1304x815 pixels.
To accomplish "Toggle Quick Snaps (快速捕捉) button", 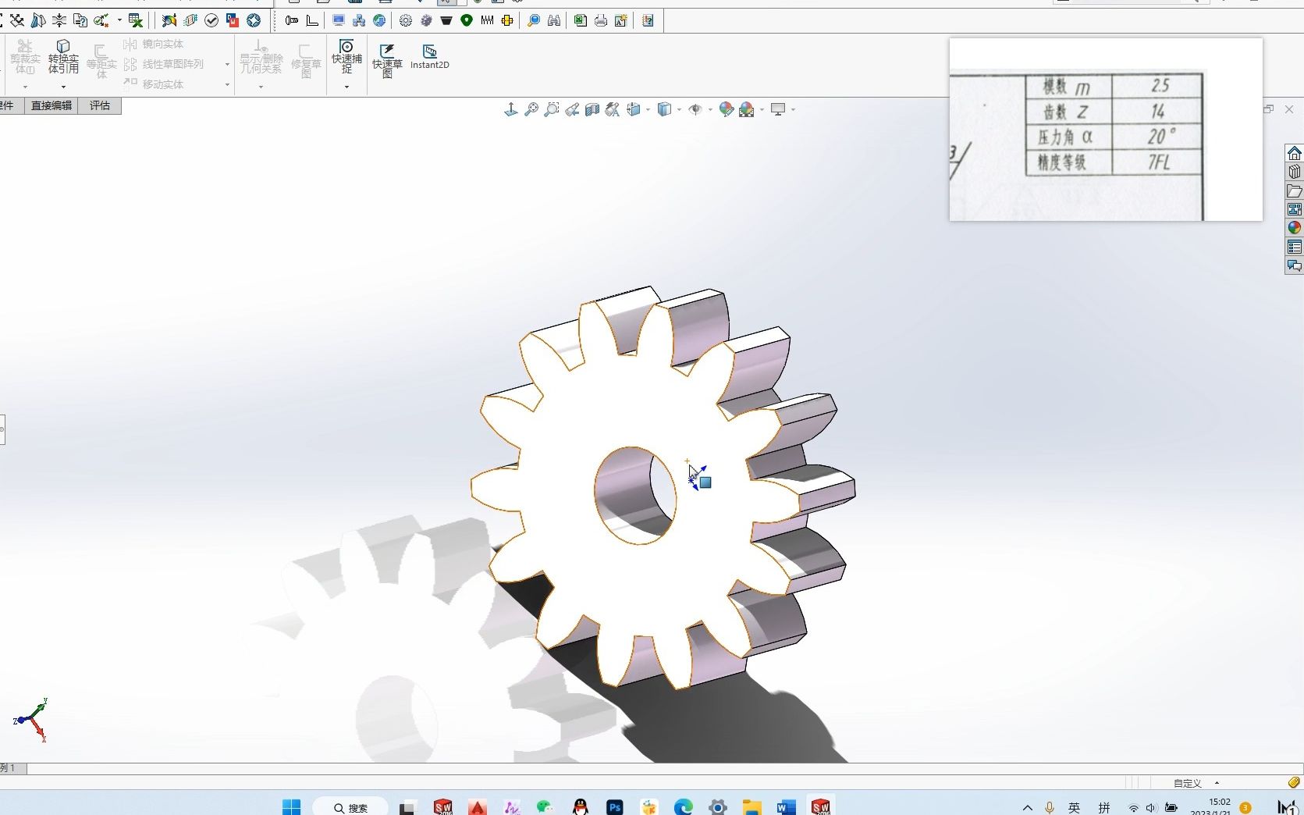I will pyautogui.click(x=346, y=56).
